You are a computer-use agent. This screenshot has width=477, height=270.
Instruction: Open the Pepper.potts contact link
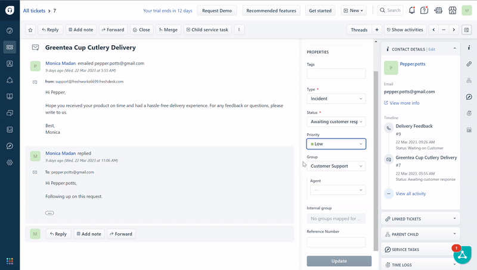coord(413,64)
